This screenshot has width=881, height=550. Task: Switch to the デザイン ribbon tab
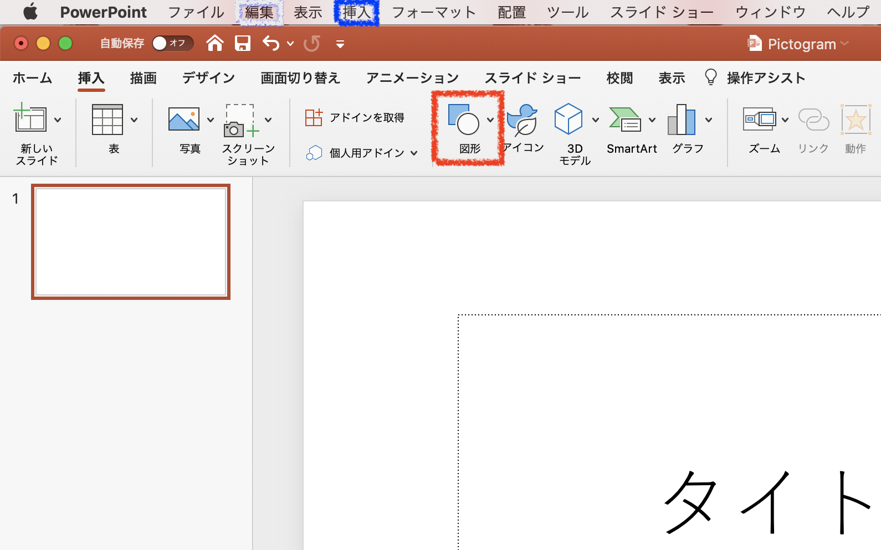(x=208, y=78)
